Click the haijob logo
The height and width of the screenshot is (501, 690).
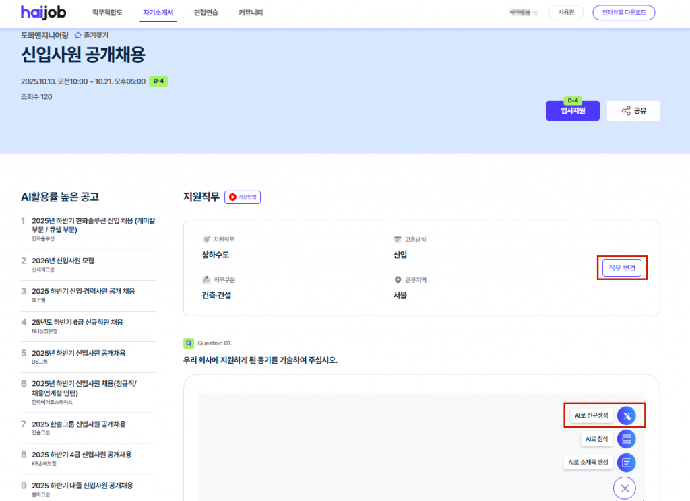point(45,12)
